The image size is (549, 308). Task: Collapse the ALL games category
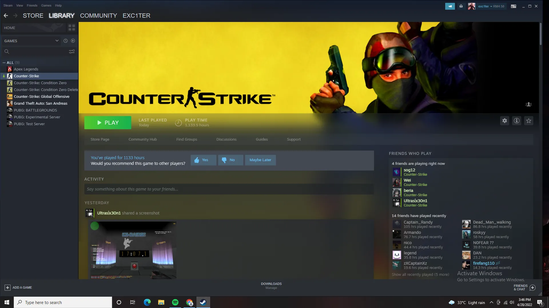click(x=4, y=63)
